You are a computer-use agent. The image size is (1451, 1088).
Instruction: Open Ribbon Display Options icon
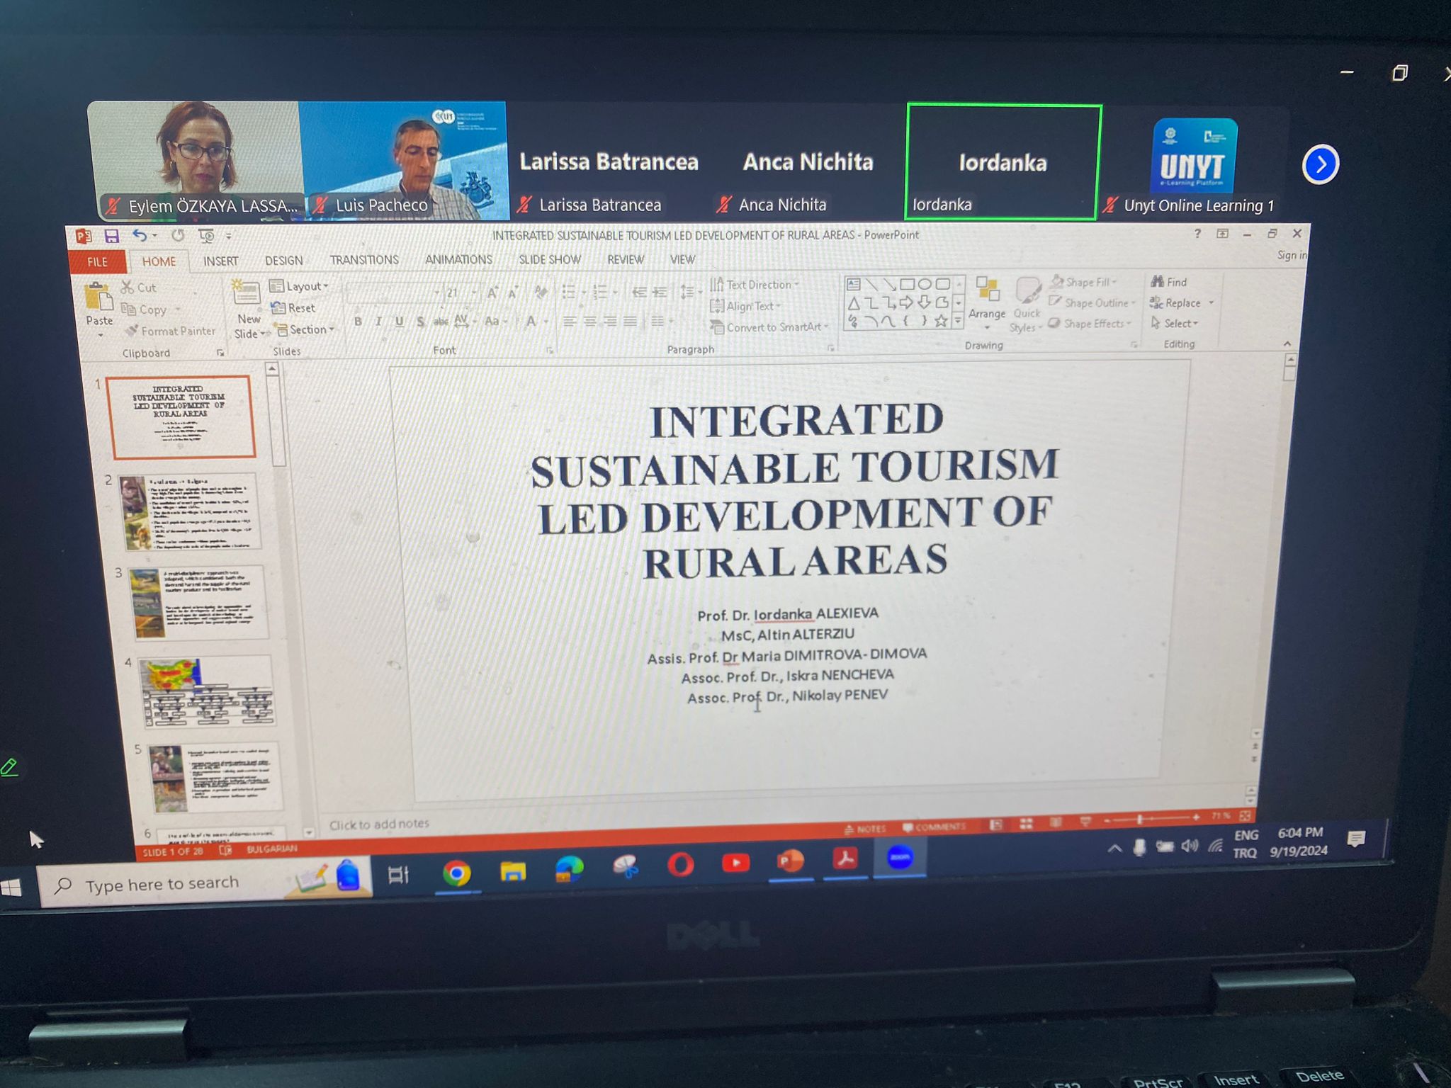pyautogui.click(x=1222, y=234)
